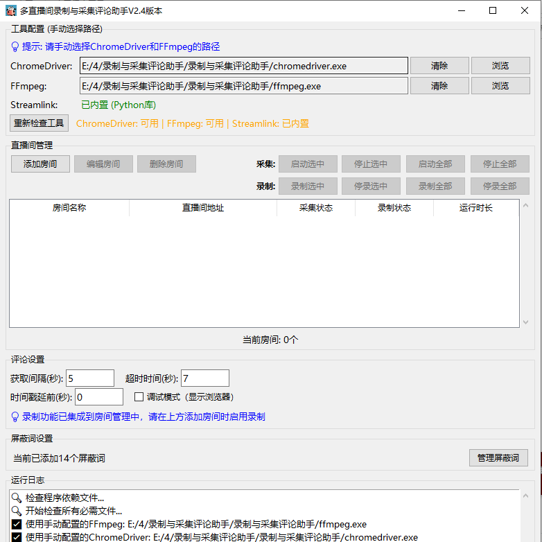The height and width of the screenshot is (542, 542).
Task: Click the magnifier icon on the first log line
Action: pyautogui.click(x=17, y=498)
